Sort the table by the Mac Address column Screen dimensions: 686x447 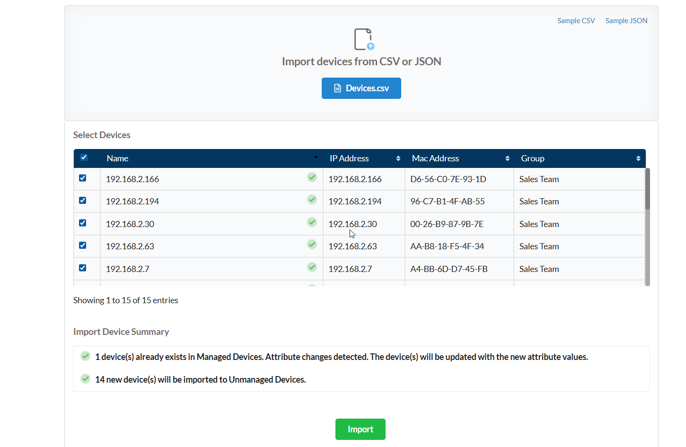pyautogui.click(x=435, y=158)
